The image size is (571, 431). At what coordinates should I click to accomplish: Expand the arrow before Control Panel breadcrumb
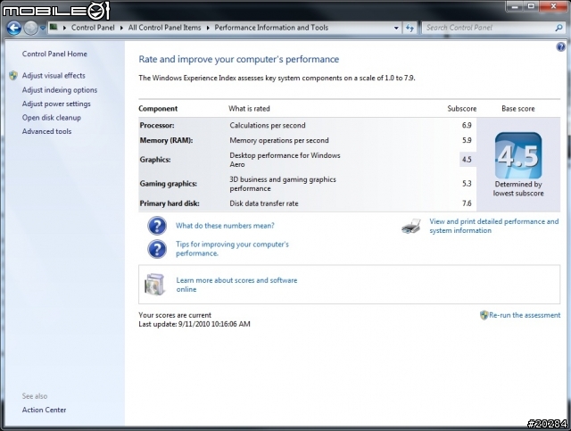click(x=64, y=28)
